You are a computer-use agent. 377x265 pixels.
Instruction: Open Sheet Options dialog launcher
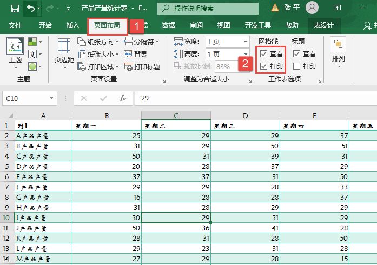click(x=319, y=80)
